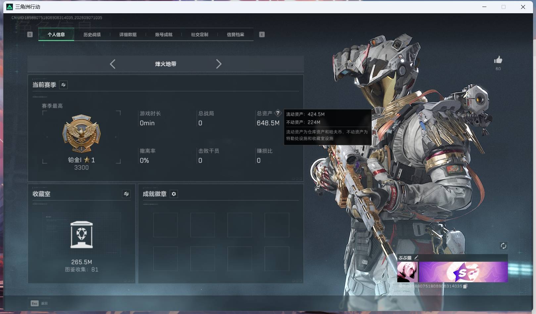Screen dimensions: 536x314
Task: Open the 详细数据 tab
Action: [x=128, y=34]
